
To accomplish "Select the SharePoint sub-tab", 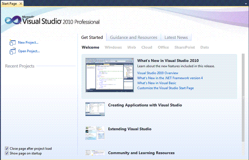I will [x=185, y=47].
